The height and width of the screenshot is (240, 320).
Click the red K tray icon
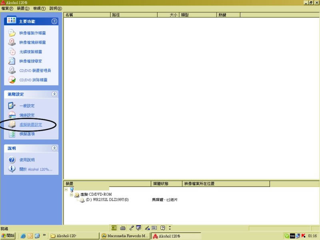pos(303,236)
